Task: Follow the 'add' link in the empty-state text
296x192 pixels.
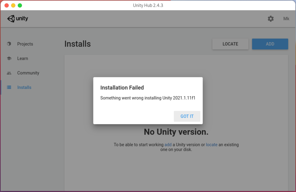Action: click(x=168, y=145)
